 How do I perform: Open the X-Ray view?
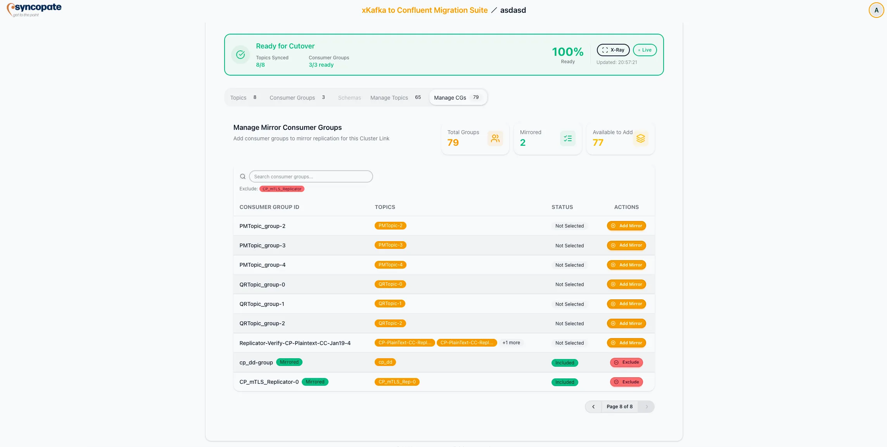pyautogui.click(x=613, y=50)
